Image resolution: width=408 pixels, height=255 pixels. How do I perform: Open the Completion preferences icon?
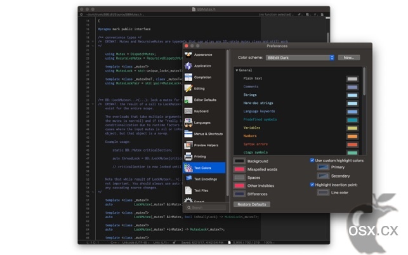(188, 77)
